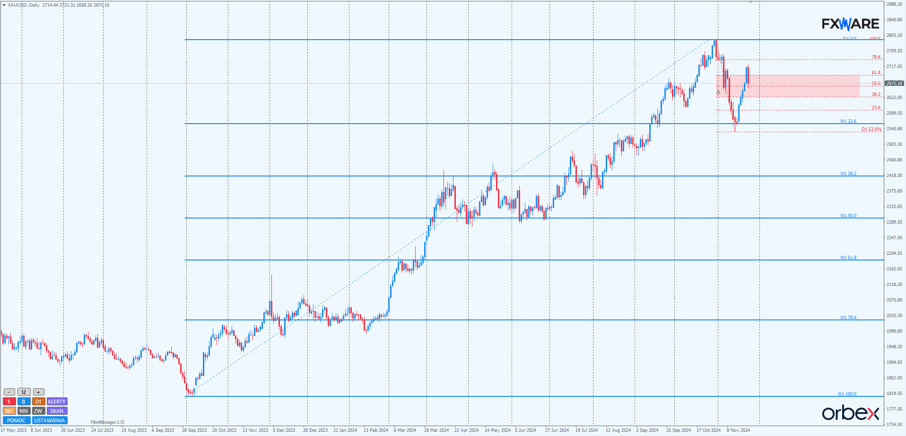Toggle the W1 weekly Fibonacci button
Screen dimensions: 906x436
tap(9, 411)
